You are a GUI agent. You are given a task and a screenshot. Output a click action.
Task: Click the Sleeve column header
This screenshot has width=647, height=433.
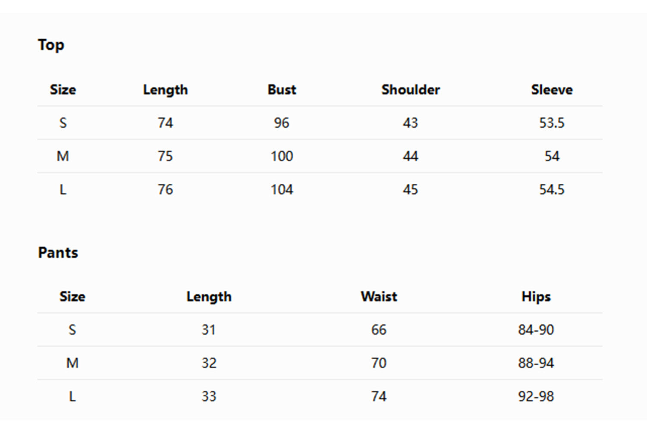click(552, 90)
